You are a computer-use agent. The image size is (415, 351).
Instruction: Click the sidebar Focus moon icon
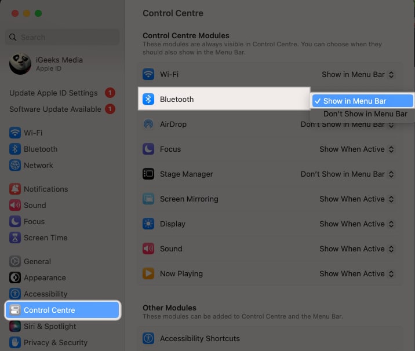(15, 221)
